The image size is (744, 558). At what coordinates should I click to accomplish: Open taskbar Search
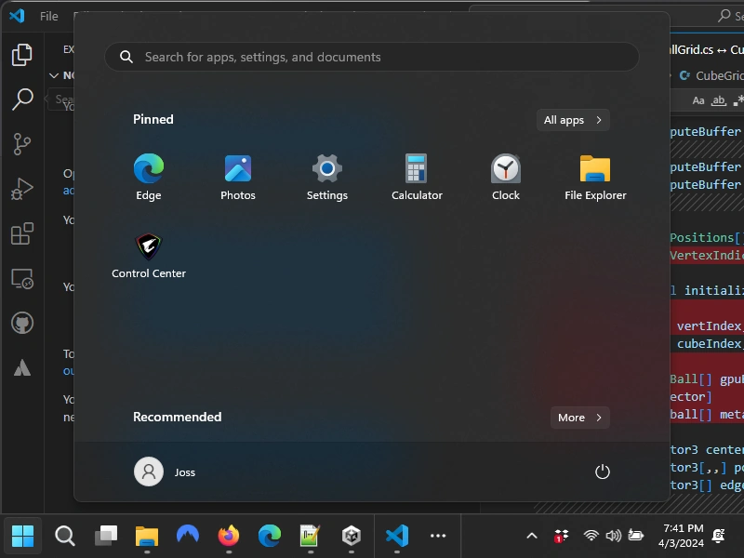[x=64, y=537]
